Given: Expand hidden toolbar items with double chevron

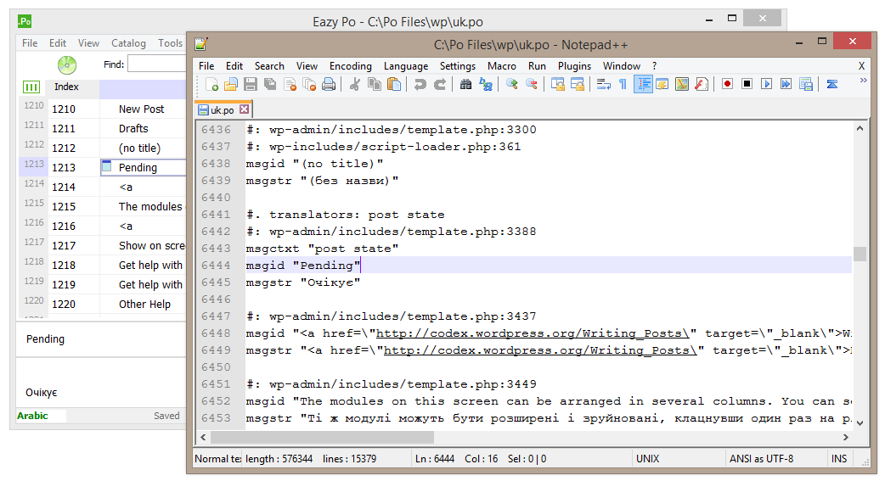Looking at the screenshot, I should click(x=863, y=81).
